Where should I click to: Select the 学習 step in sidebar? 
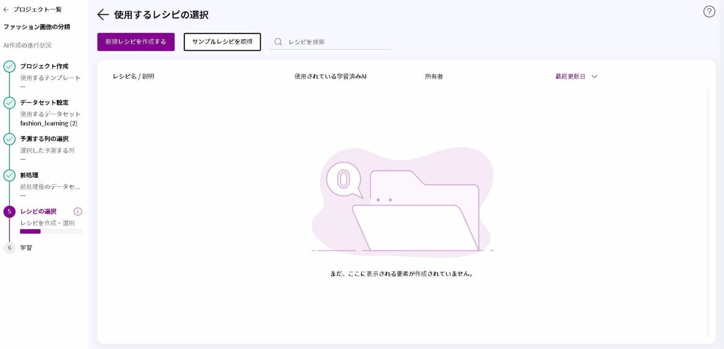click(x=26, y=248)
